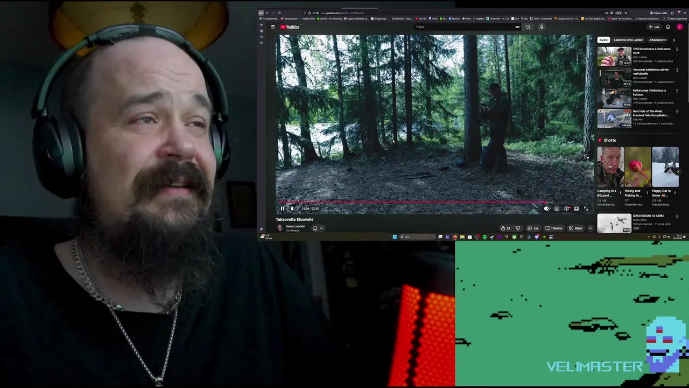Open options for Best Fails video
689x388 pixels.
click(677, 112)
